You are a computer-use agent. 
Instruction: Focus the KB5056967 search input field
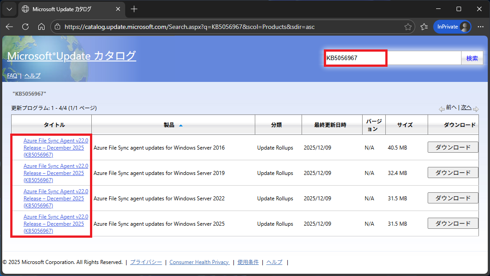pos(392,58)
